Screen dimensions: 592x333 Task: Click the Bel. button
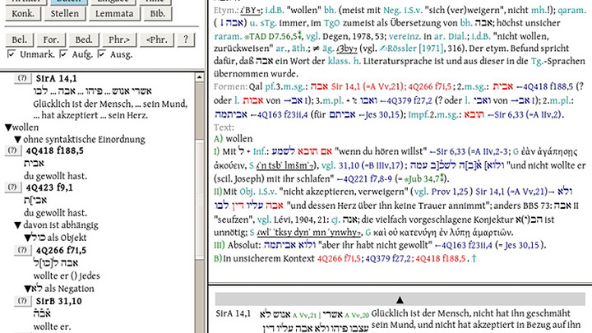[x=19, y=39]
